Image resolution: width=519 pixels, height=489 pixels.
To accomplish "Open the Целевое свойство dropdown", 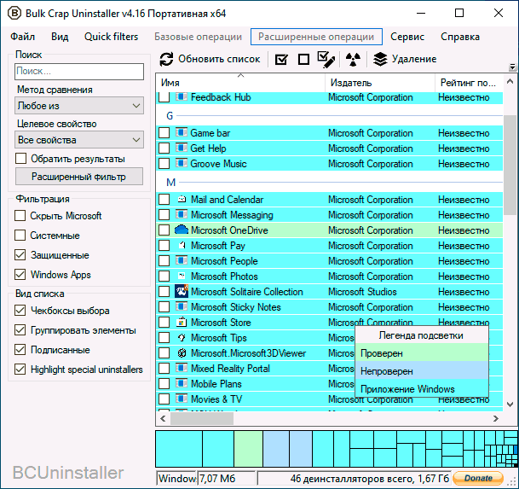I will [79, 140].
